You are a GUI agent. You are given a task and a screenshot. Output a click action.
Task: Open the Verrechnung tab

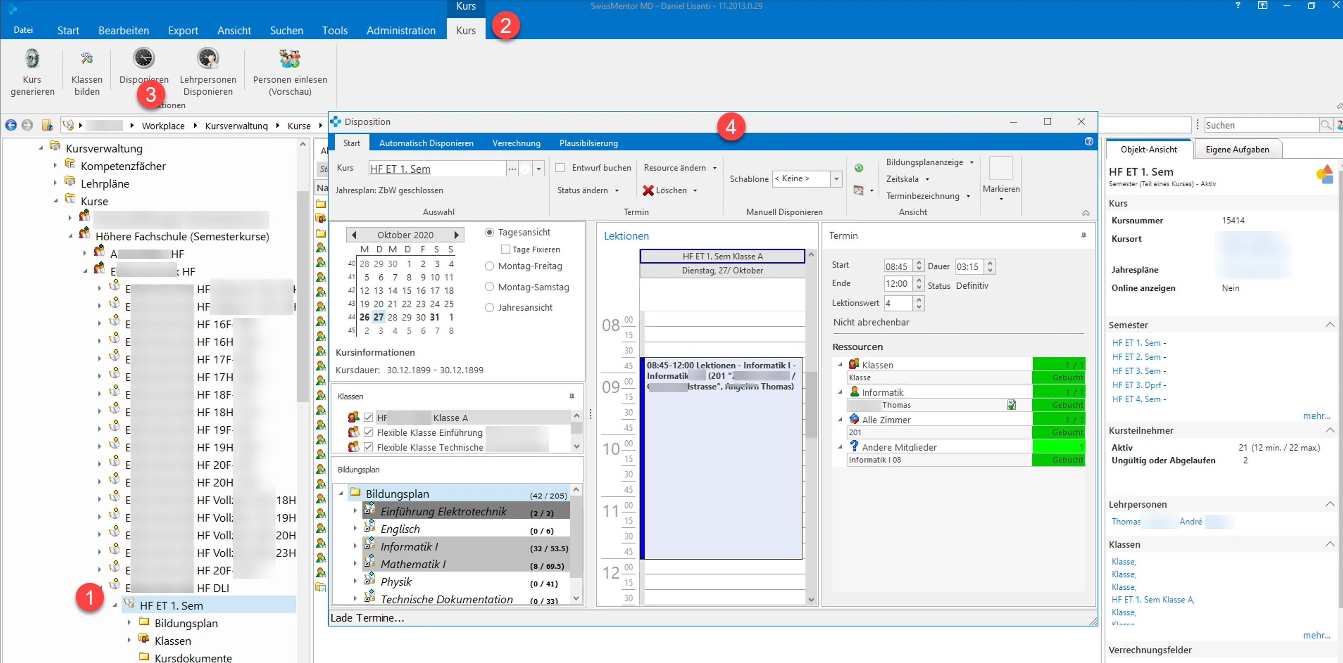[516, 143]
